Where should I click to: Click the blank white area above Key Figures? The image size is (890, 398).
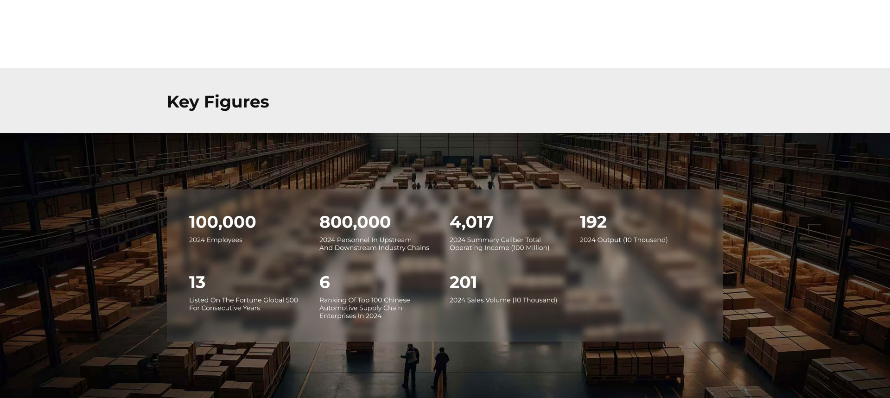[x=445, y=32]
